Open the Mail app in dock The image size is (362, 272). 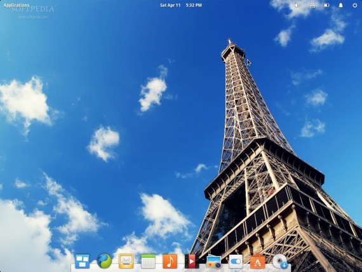tap(126, 261)
